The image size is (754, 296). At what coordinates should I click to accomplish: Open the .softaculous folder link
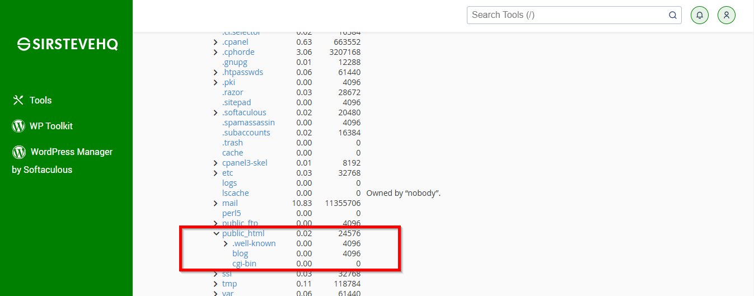244,112
